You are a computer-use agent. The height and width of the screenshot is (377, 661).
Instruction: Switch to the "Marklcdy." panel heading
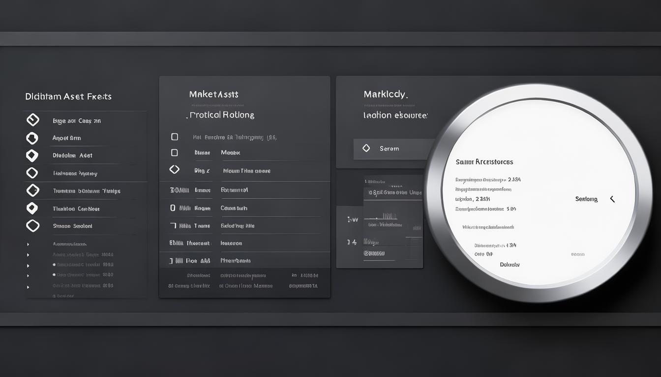(386, 94)
